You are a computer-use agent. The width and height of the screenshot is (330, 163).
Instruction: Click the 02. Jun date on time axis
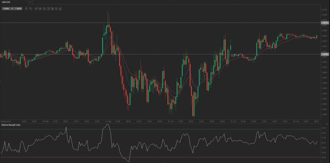(x=233, y=121)
